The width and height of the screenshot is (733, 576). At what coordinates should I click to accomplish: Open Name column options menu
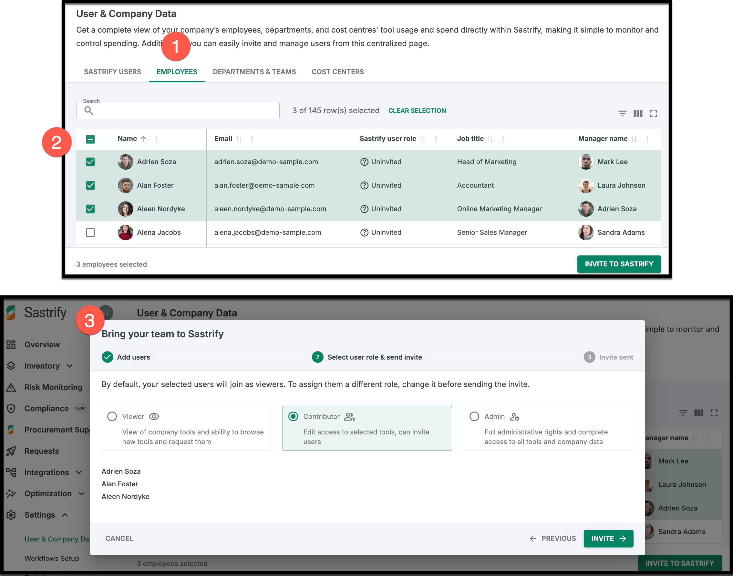pos(156,139)
